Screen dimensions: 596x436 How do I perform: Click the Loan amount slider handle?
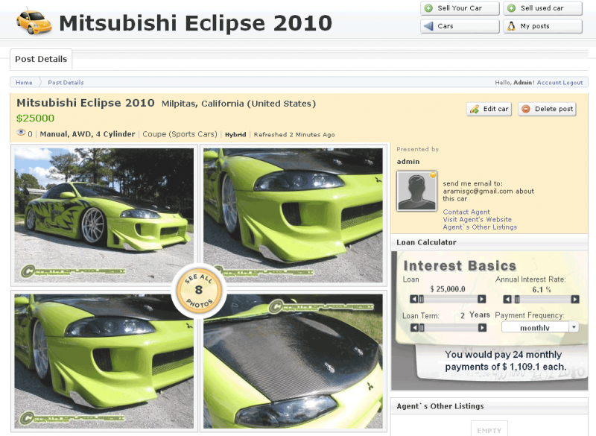[421, 299]
